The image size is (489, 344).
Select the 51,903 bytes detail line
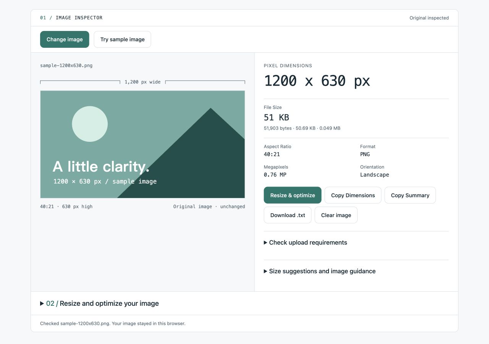(x=302, y=128)
